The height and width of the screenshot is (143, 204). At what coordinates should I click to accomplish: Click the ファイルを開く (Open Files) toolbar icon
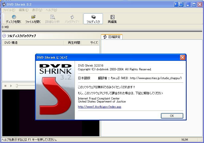point(33,19)
